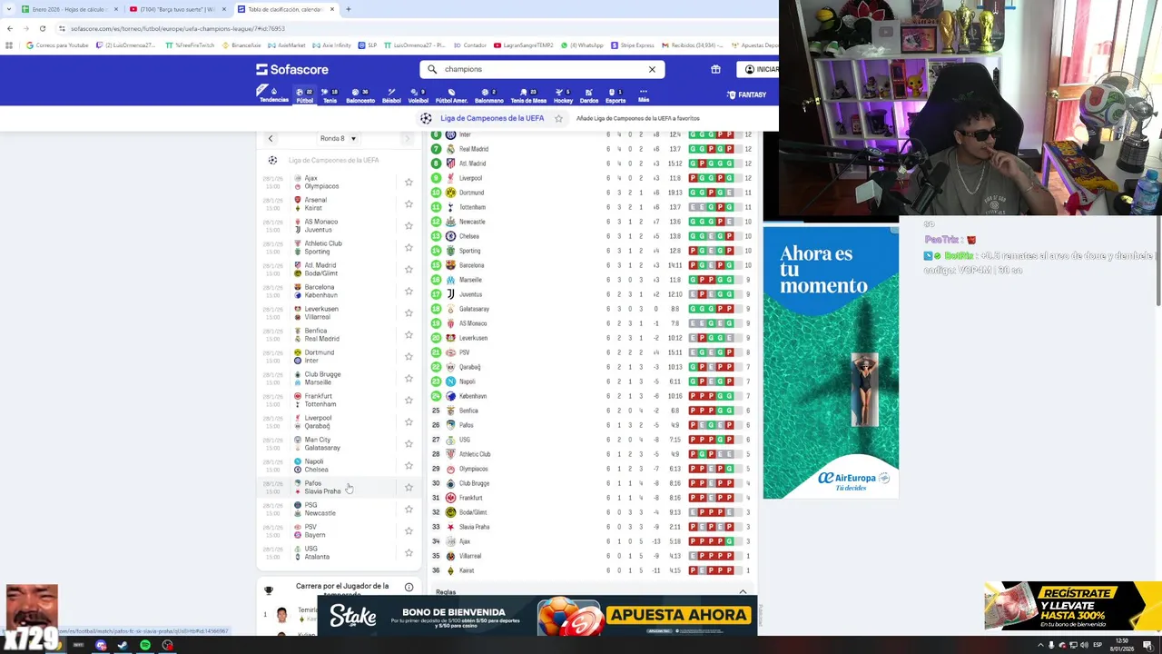1162x654 pixels.
Task: Select the Hockey sport icon
Action: 563,95
